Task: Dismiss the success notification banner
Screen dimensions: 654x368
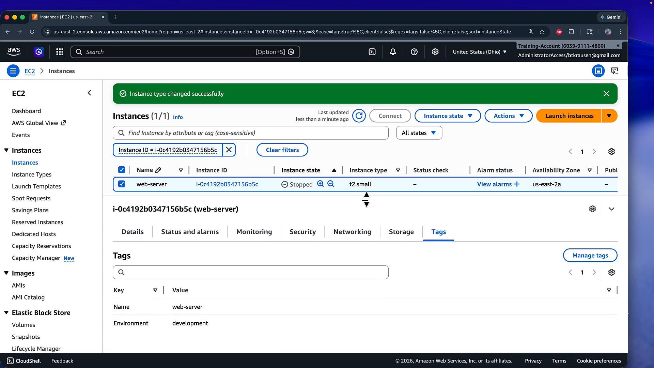Action: pyautogui.click(x=606, y=93)
